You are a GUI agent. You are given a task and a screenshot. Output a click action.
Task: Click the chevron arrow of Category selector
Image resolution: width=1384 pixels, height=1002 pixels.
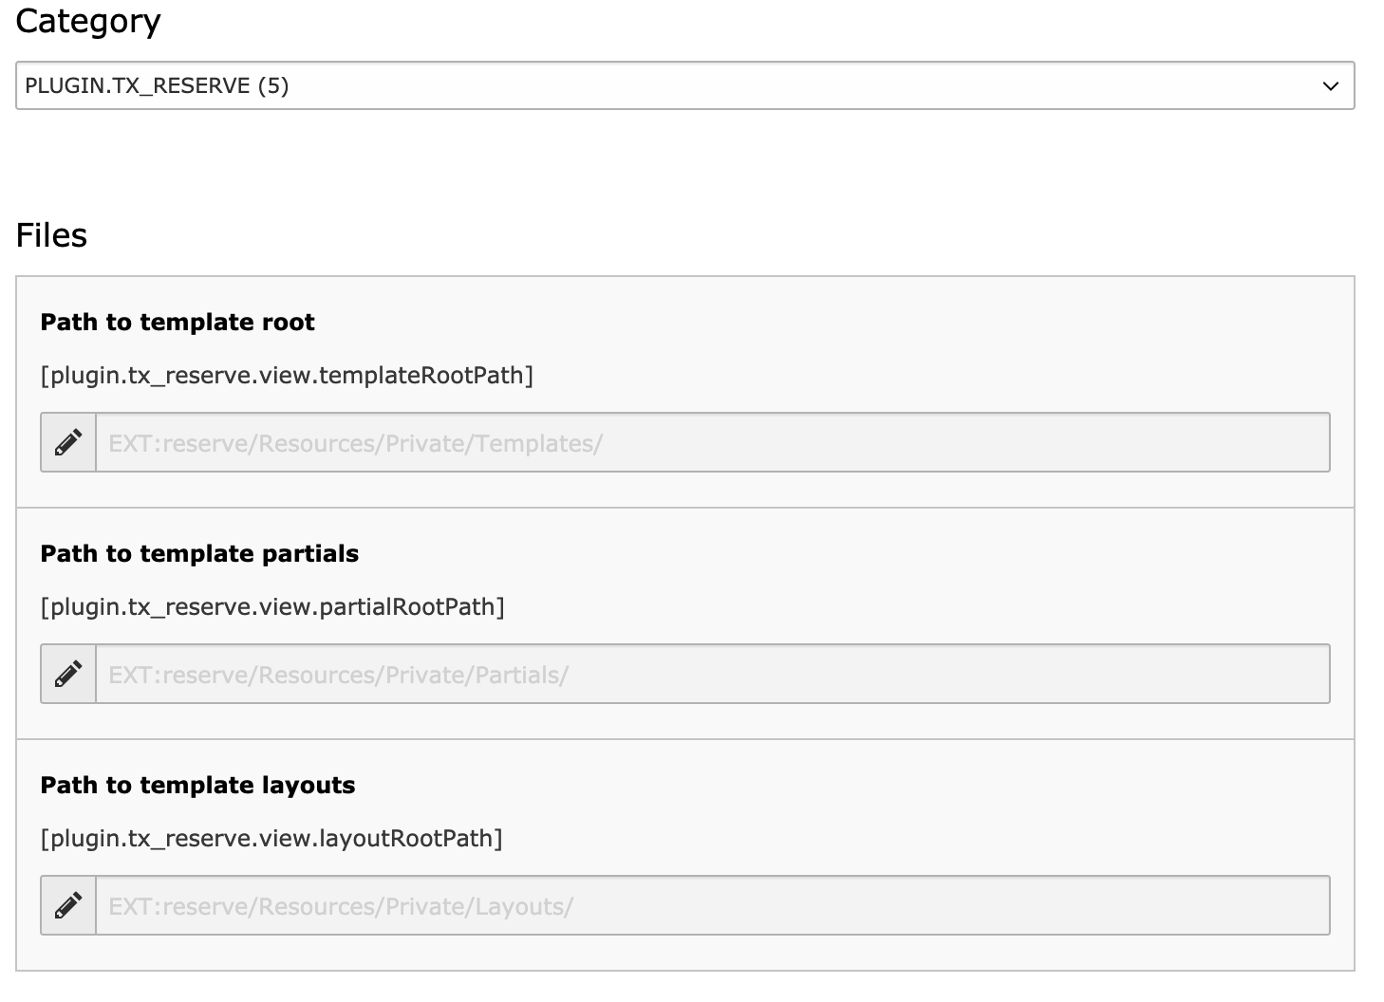1331,86
